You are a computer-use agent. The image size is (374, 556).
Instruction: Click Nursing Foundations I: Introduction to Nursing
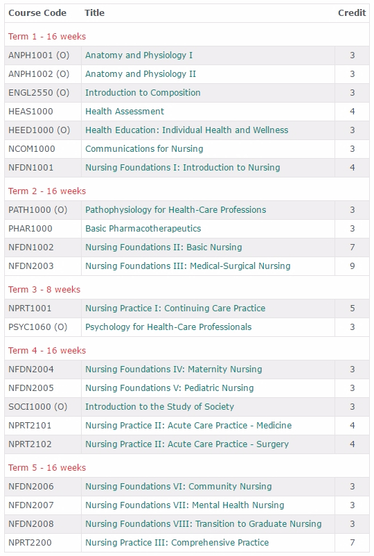click(183, 167)
